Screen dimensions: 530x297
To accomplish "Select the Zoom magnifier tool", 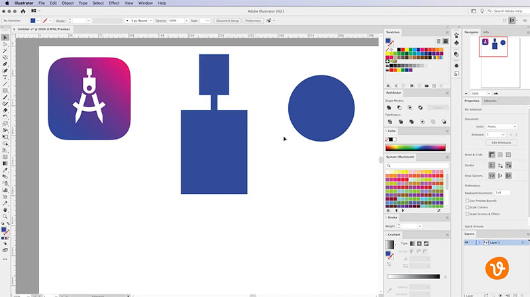I will click(x=5, y=216).
